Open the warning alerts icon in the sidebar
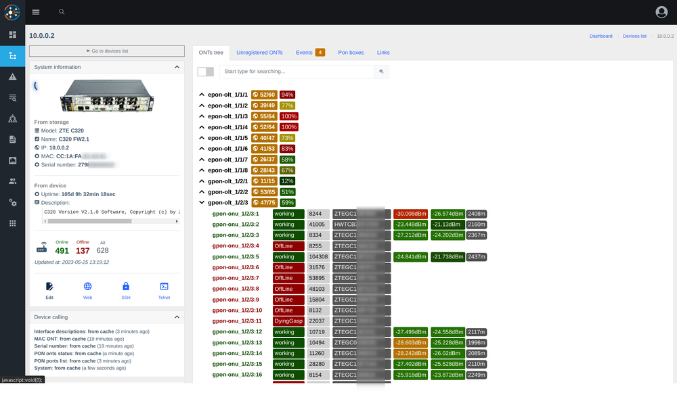 [x=12, y=77]
